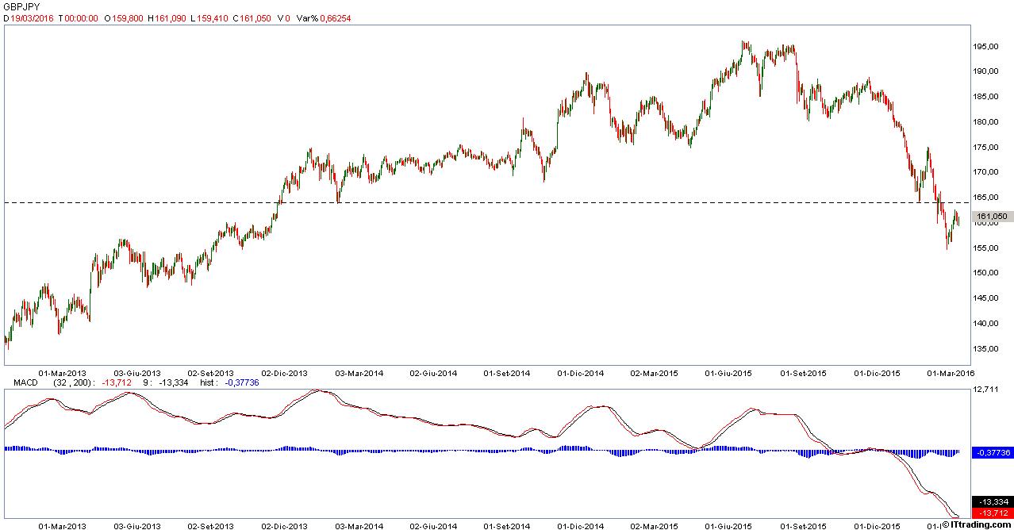Screen dimensions: 1014x530
Task: Click the red -13,712 tag on MACD axis
Action: click(993, 513)
